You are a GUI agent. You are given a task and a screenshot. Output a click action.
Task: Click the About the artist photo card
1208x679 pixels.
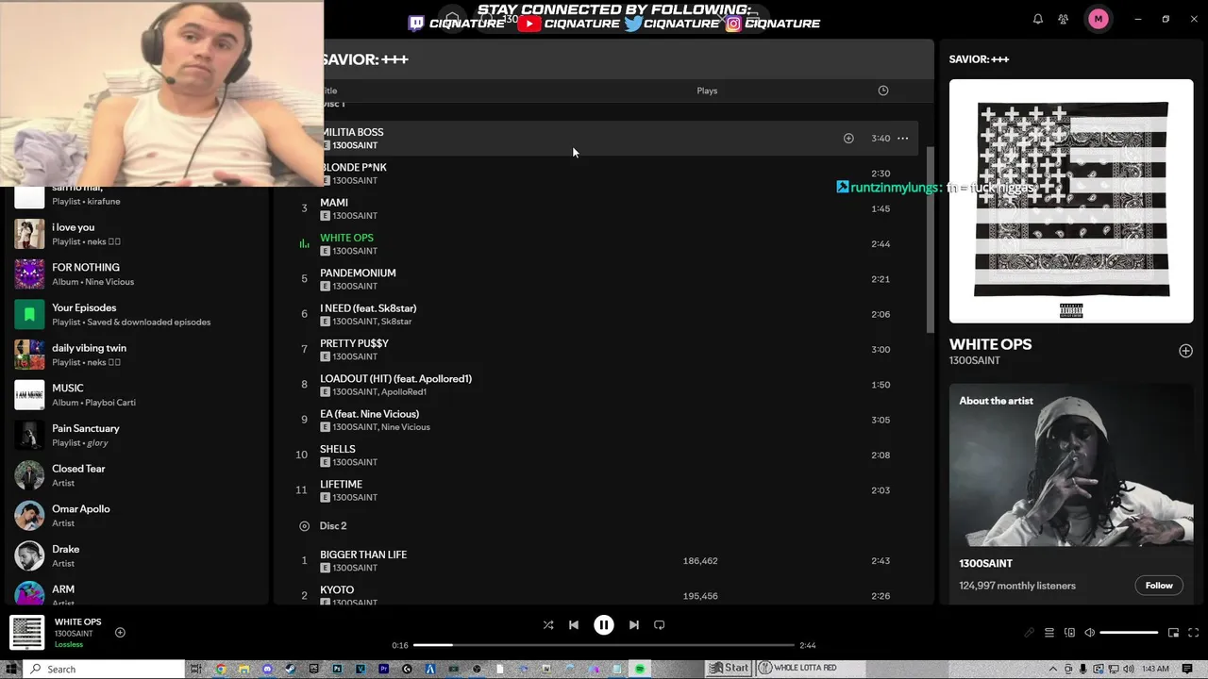(1071, 465)
